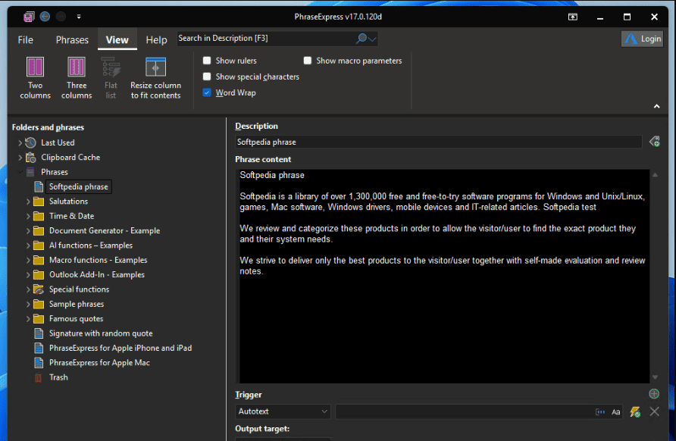The width and height of the screenshot is (676, 441).
Task: Click the Special functions folder icon
Action: pos(39,289)
